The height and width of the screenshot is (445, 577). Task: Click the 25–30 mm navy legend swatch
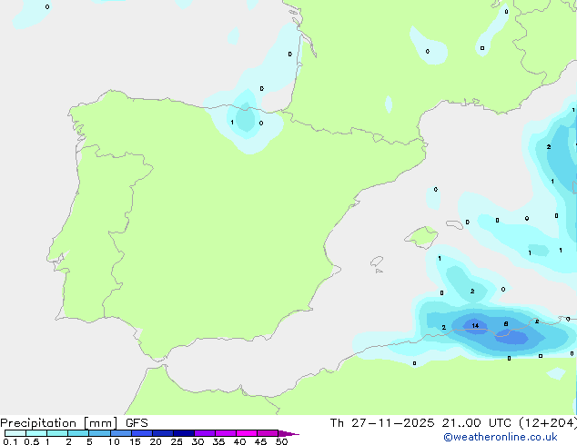click(x=184, y=433)
